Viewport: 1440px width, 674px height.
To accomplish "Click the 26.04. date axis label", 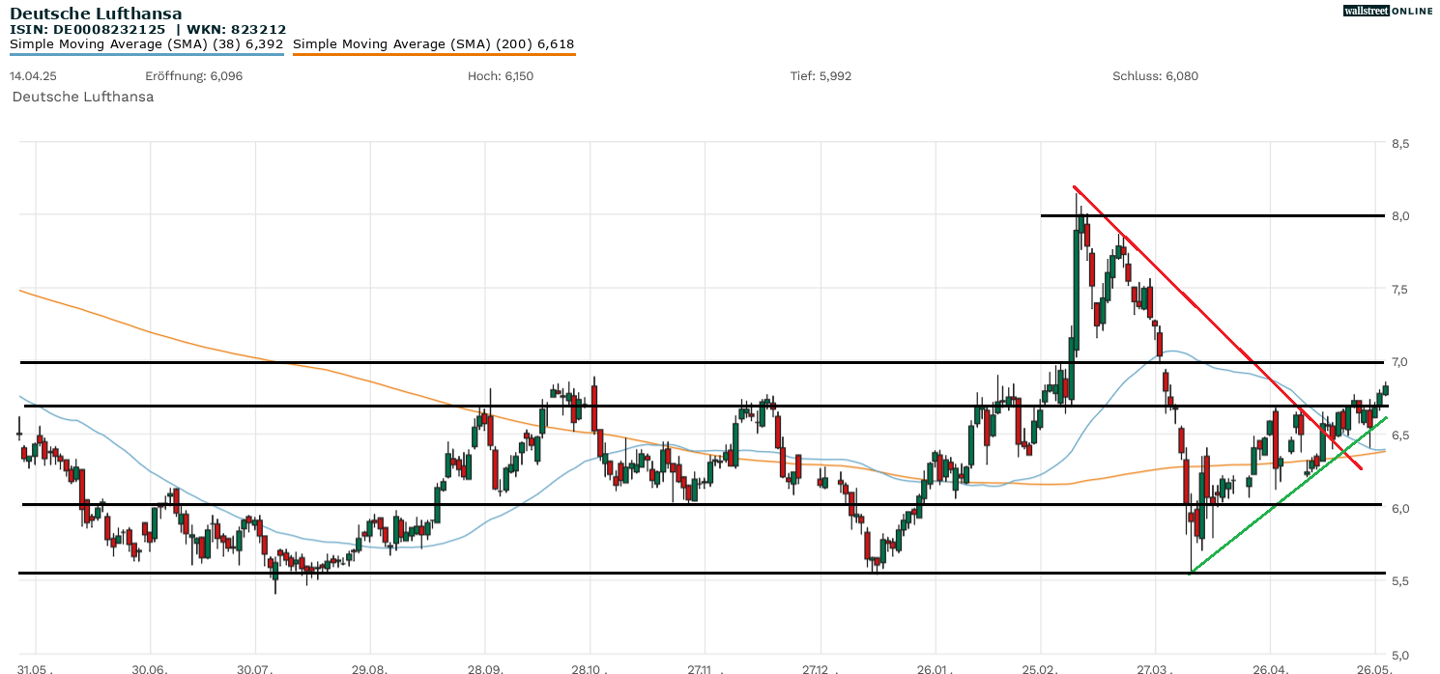I will [x=1271, y=668].
